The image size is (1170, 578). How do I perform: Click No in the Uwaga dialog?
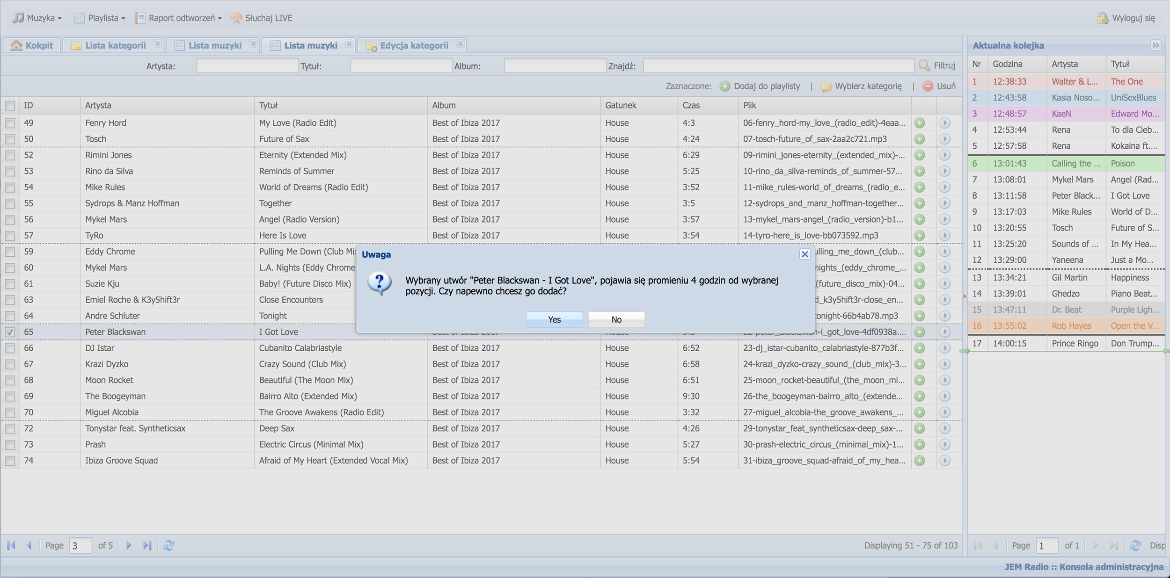(x=616, y=319)
